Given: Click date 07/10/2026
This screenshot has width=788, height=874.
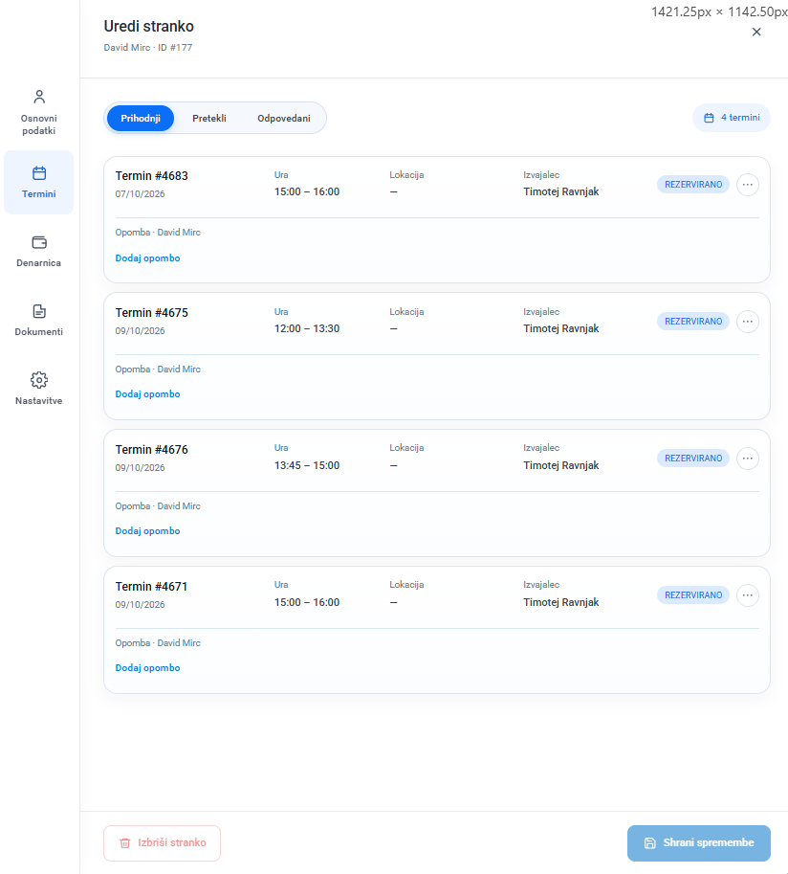Looking at the screenshot, I should [x=141, y=194].
